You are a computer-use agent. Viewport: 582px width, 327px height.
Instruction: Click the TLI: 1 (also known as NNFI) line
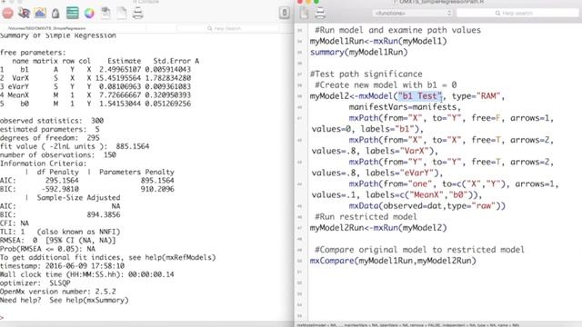coord(60,232)
